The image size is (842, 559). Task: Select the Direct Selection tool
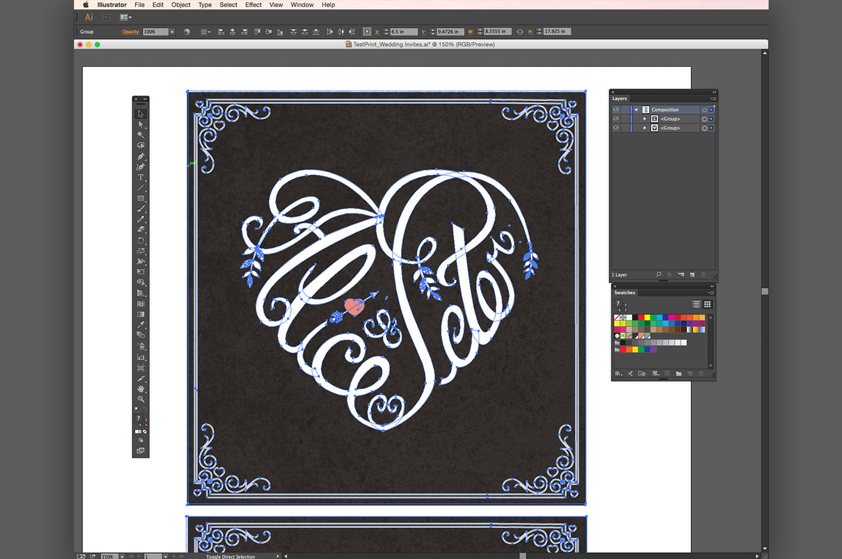(x=141, y=124)
